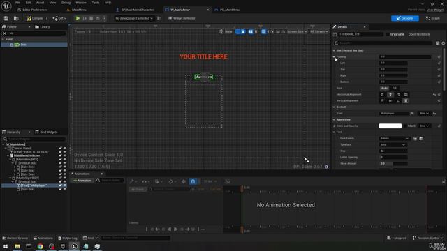Open the Text property Bind dropdown
447x251 pixels.
click(x=424, y=113)
